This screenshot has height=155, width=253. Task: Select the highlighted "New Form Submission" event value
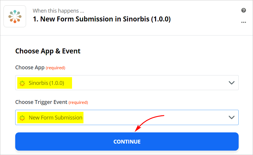pos(55,118)
